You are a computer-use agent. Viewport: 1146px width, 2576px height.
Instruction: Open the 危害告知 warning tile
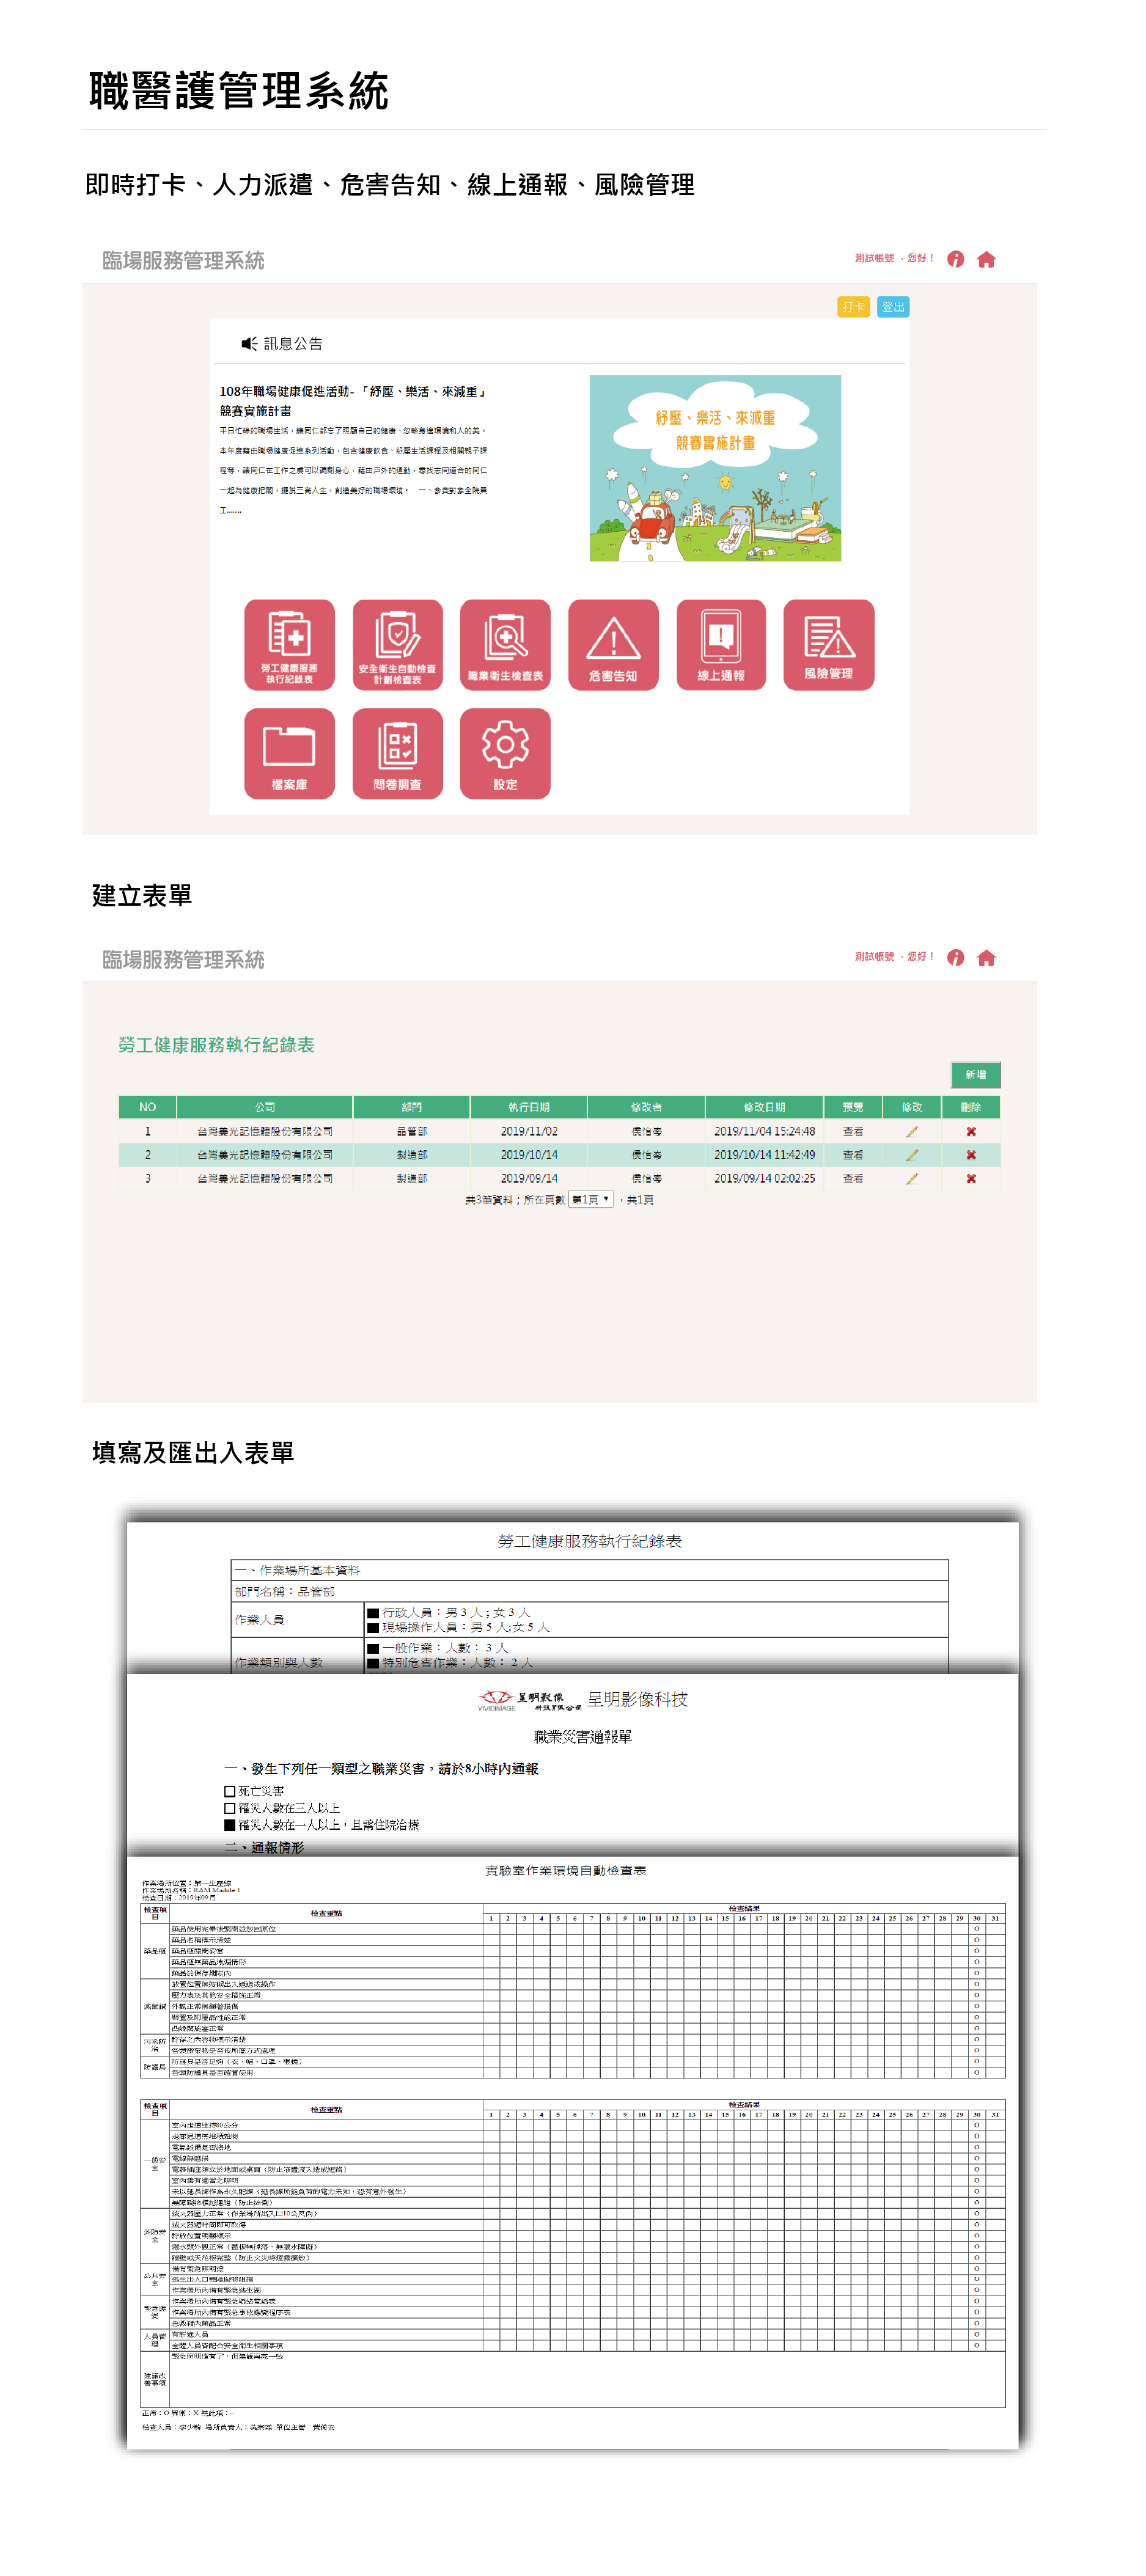click(x=613, y=645)
